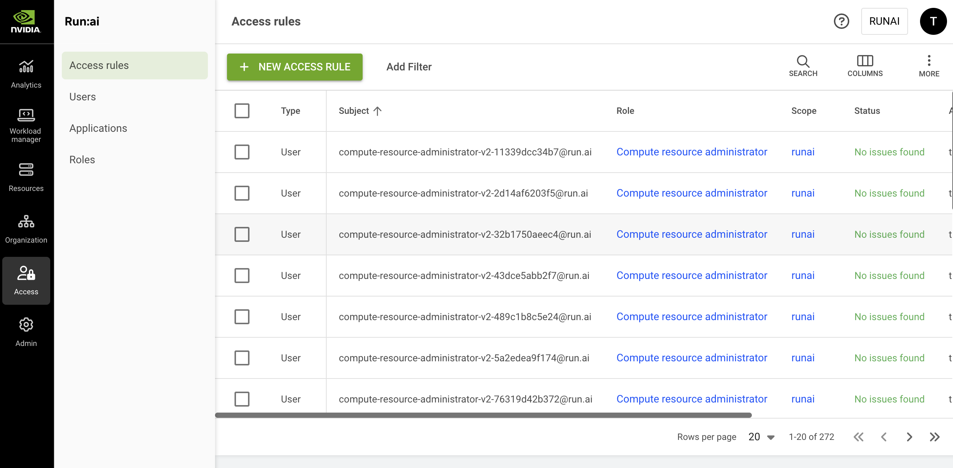Open the RUNAI tenant selector
Viewport: 953px width, 468px height.
pos(884,21)
